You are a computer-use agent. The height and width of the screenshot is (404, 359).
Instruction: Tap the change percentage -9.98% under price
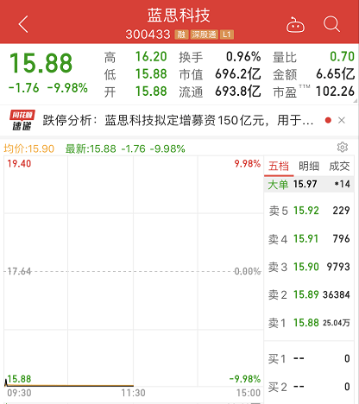[67, 88]
